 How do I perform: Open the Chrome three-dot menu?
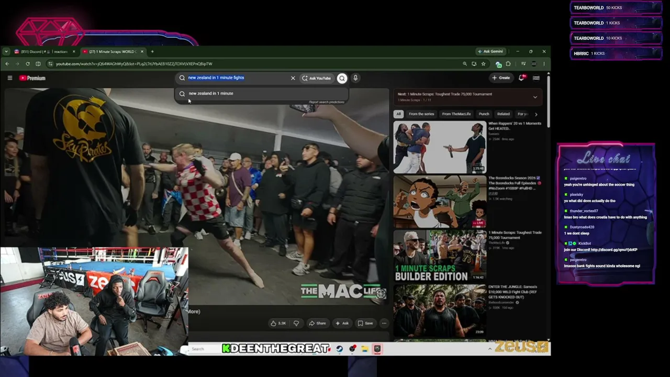[544, 64]
